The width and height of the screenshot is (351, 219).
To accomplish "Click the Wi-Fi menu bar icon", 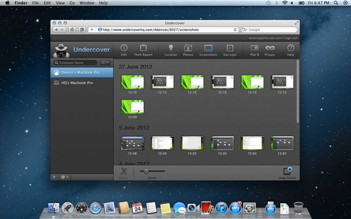I will pyautogui.click(x=285, y=3).
